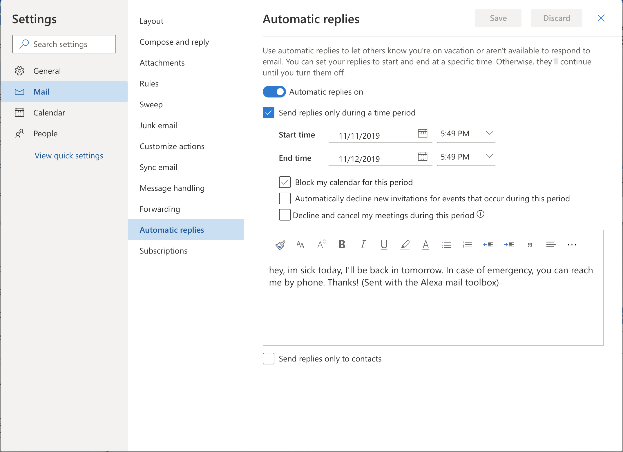Turn off the Automatic replies toggle
This screenshot has width=623, height=452.
tap(274, 92)
